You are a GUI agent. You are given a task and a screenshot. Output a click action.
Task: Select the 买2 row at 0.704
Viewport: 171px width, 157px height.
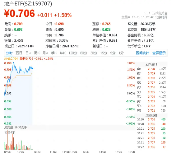pos(151,97)
